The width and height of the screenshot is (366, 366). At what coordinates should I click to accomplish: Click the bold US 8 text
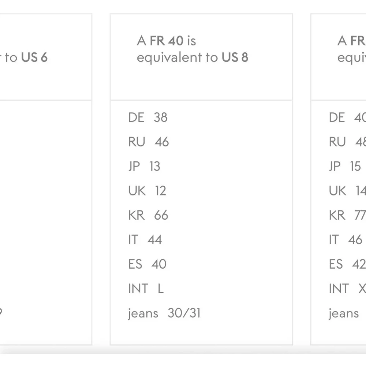(x=235, y=57)
